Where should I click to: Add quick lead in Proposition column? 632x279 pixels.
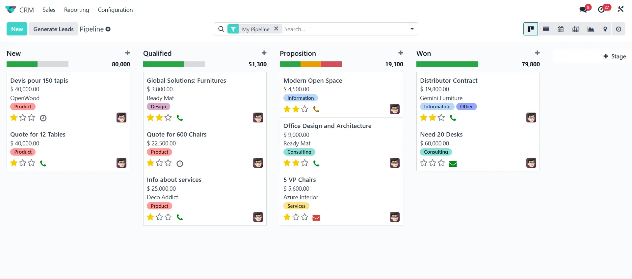[401, 53]
